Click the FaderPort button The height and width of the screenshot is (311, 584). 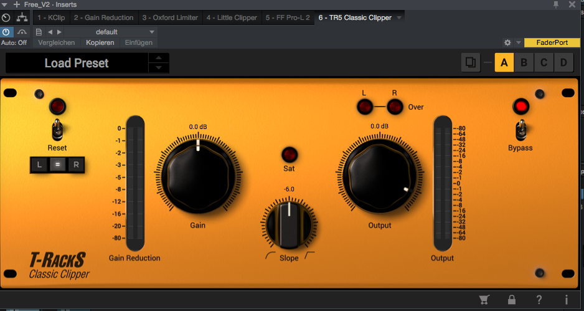click(552, 42)
